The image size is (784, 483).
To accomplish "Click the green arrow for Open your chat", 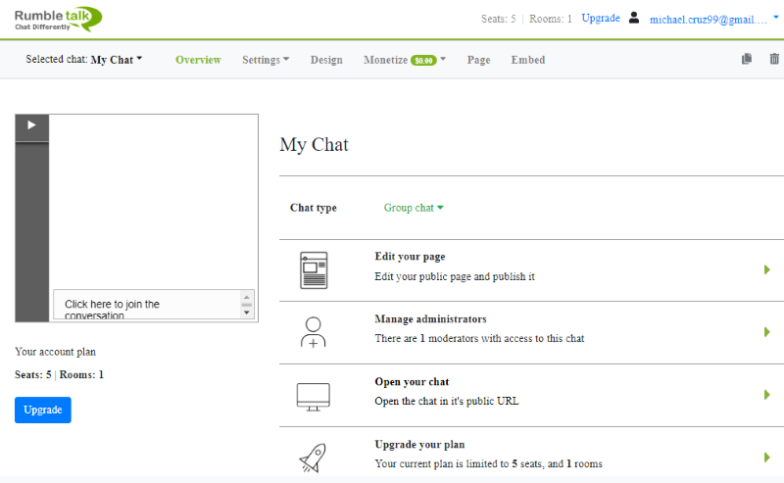I will coord(767,395).
